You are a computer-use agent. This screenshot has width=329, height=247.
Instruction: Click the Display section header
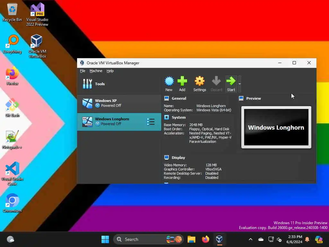point(178,158)
